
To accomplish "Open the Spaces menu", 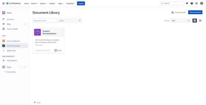I will click(x=44, y=3).
